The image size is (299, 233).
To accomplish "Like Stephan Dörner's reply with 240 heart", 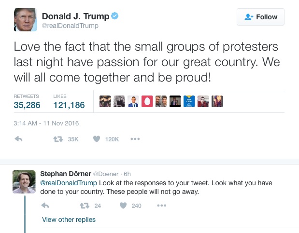I will pyautogui.click(x=123, y=206).
